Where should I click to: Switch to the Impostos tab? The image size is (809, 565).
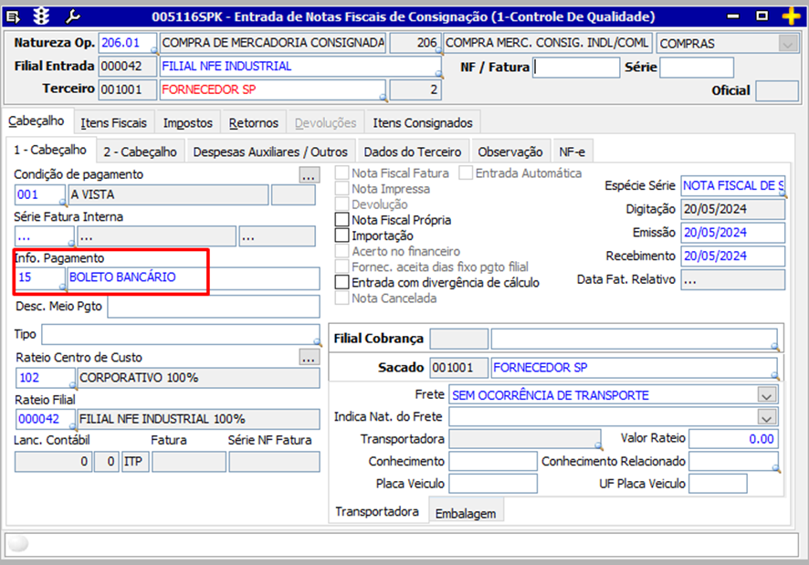(x=188, y=123)
